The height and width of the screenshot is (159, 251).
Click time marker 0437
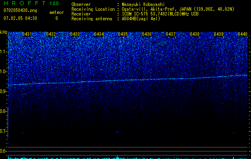pos(171,34)
